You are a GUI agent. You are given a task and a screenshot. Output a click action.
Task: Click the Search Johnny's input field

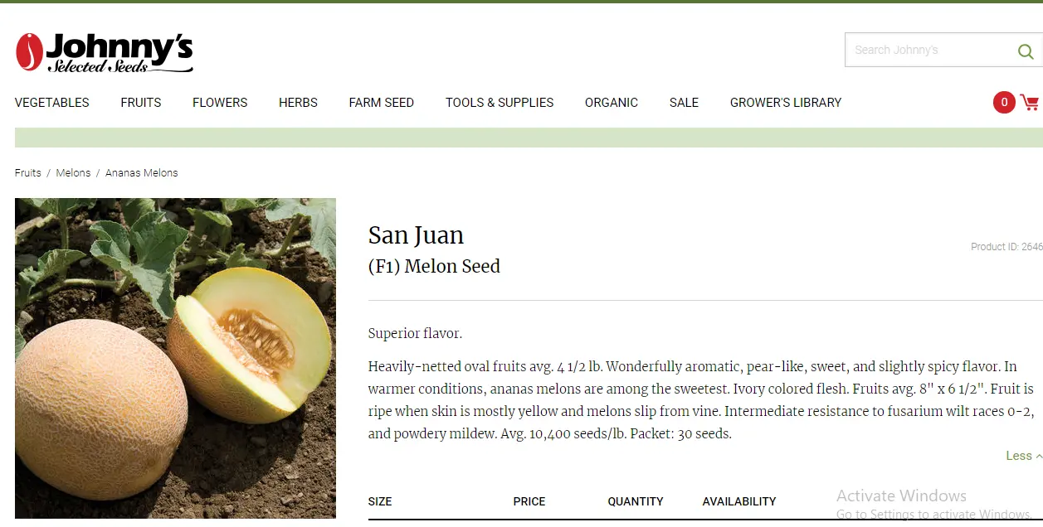tap(929, 51)
